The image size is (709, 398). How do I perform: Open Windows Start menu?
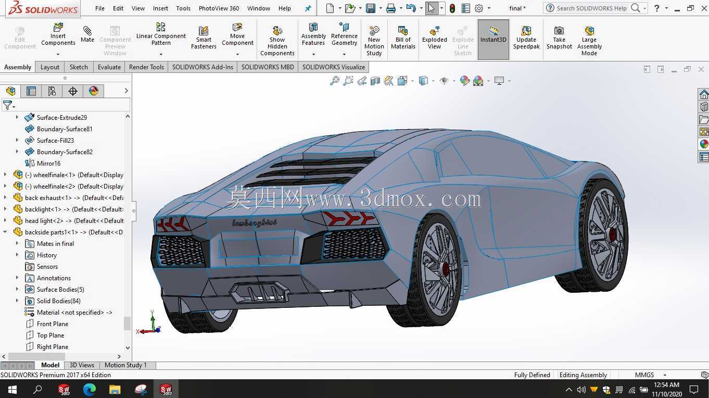[12, 389]
